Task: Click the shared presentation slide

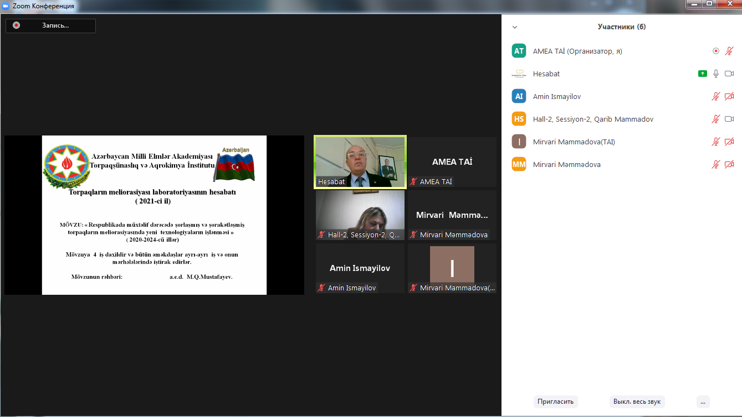Action: pyautogui.click(x=154, y=215)
